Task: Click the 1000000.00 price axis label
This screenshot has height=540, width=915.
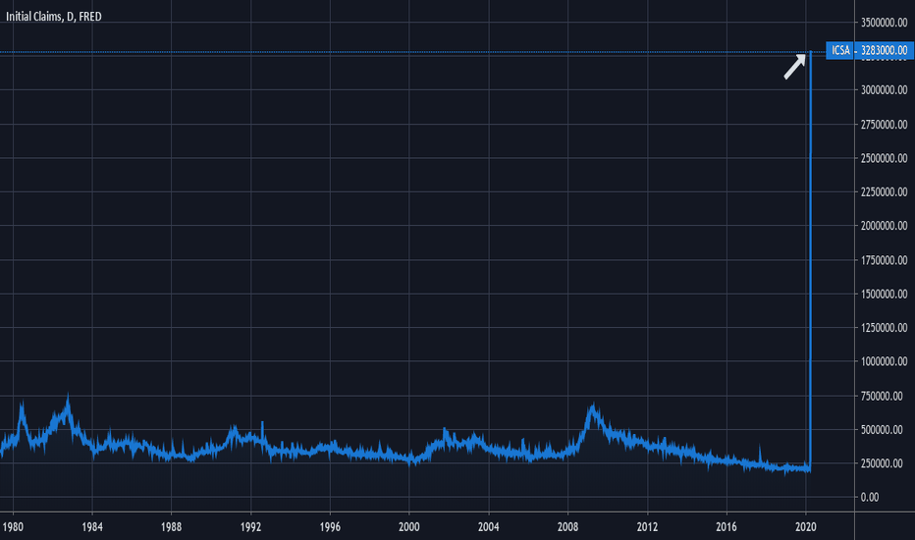Action: pyautogui.click(x=884, y=362)
